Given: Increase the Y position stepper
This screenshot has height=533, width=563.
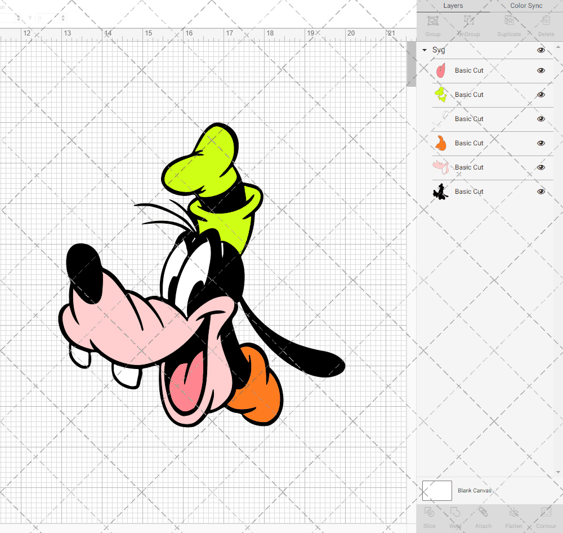Looking at the screenshot, I should coord(63,16).
